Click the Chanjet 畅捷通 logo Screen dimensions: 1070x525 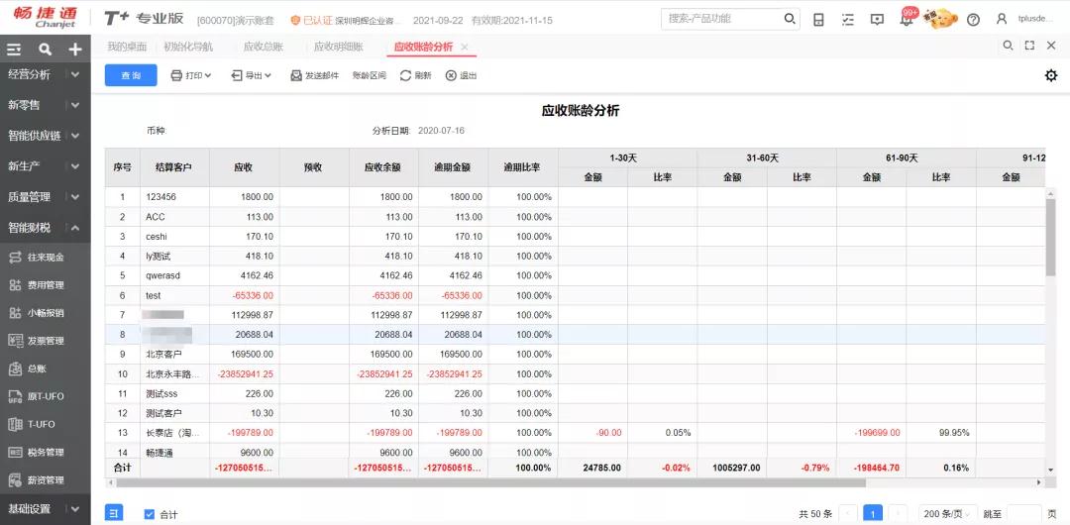click(45, 18)
